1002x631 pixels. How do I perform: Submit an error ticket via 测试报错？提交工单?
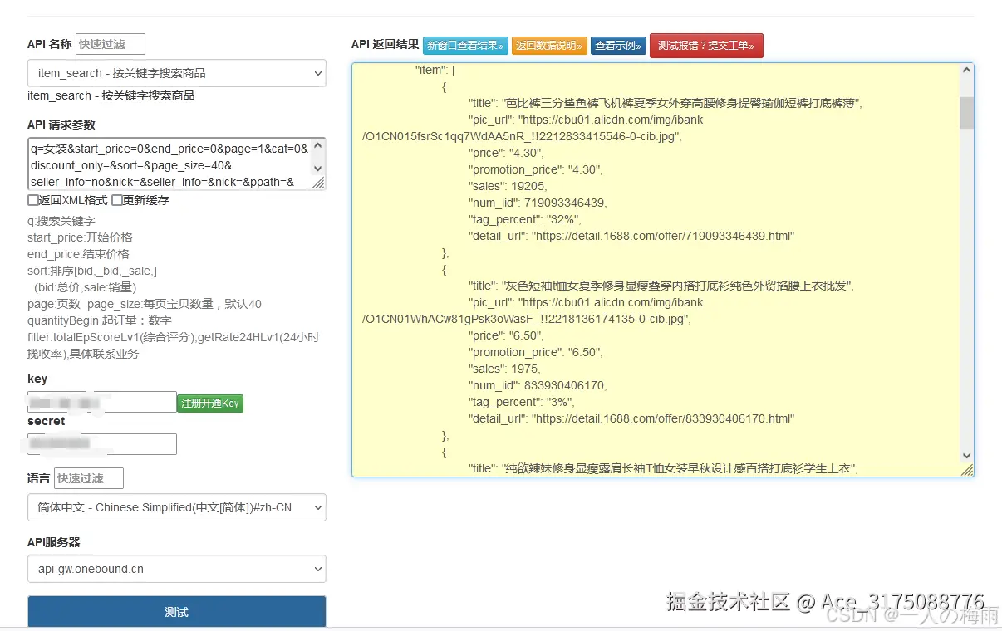coord(705,45)
